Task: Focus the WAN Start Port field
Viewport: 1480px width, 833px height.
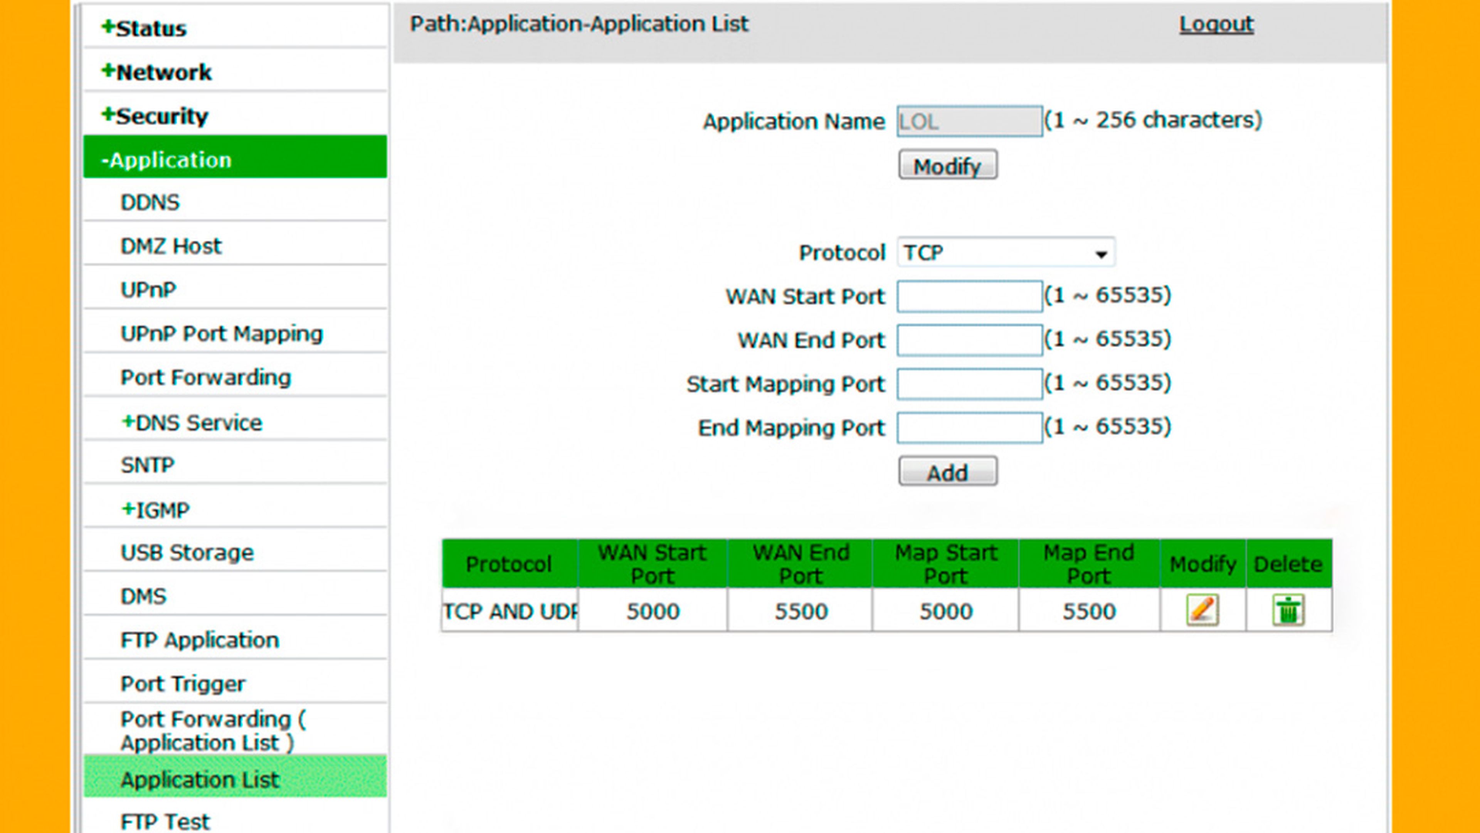Action: pyautogui.click(x=970, y=296)
